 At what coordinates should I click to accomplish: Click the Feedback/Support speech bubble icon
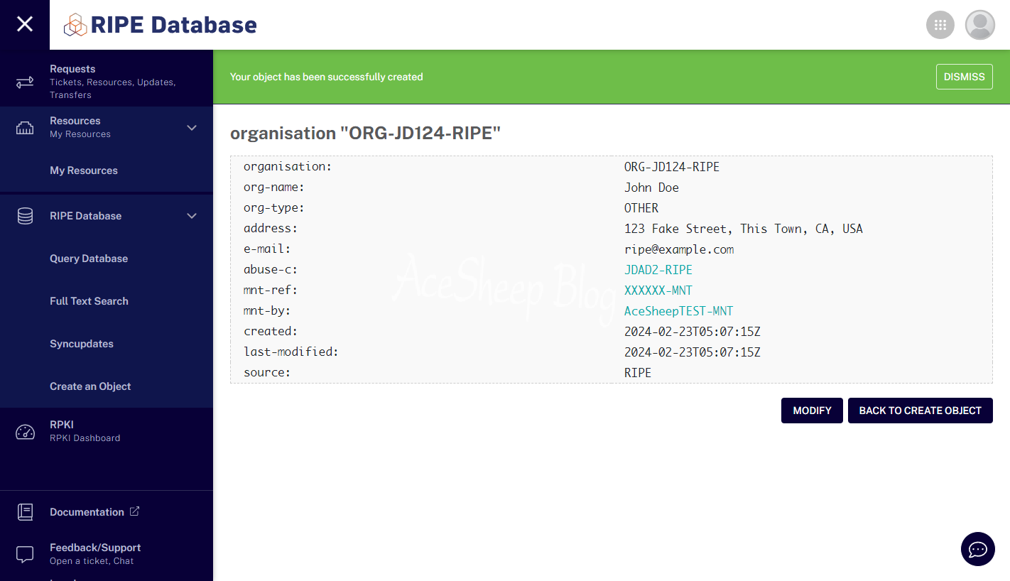pyautogui.click(x=25, y=555)
